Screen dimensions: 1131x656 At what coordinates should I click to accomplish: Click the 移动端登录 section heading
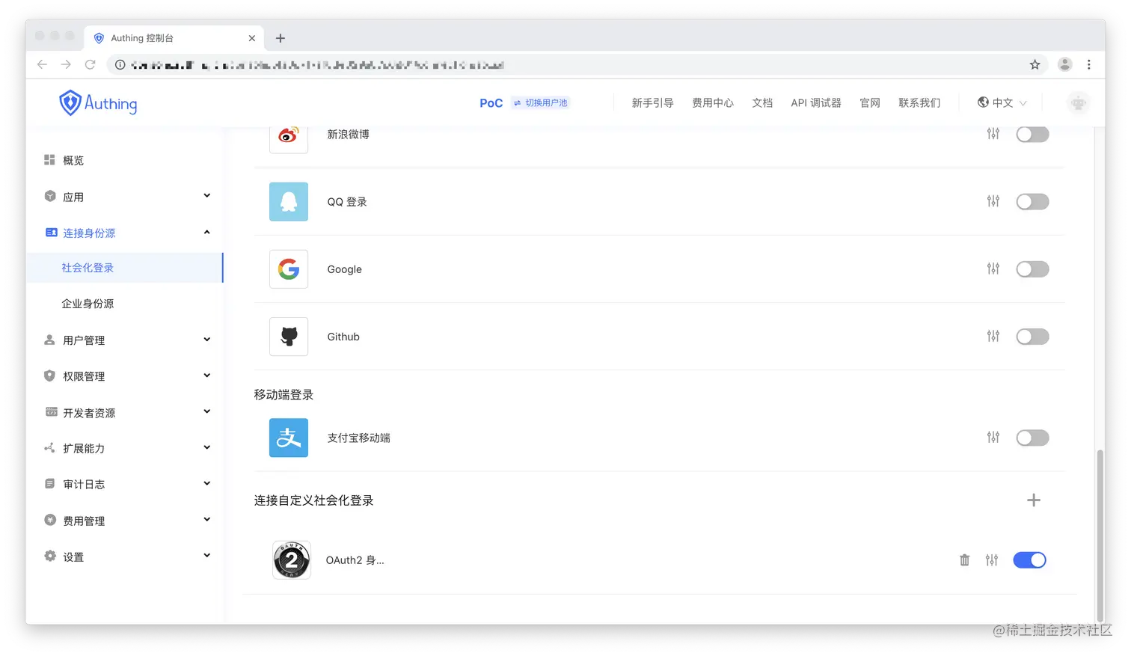pyautogui.click(x=283, y=394)
